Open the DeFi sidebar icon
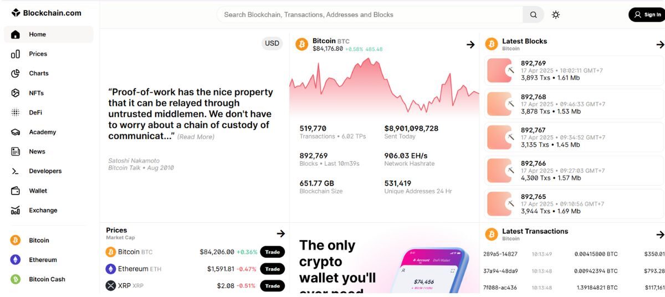 (x=16, y=112)
